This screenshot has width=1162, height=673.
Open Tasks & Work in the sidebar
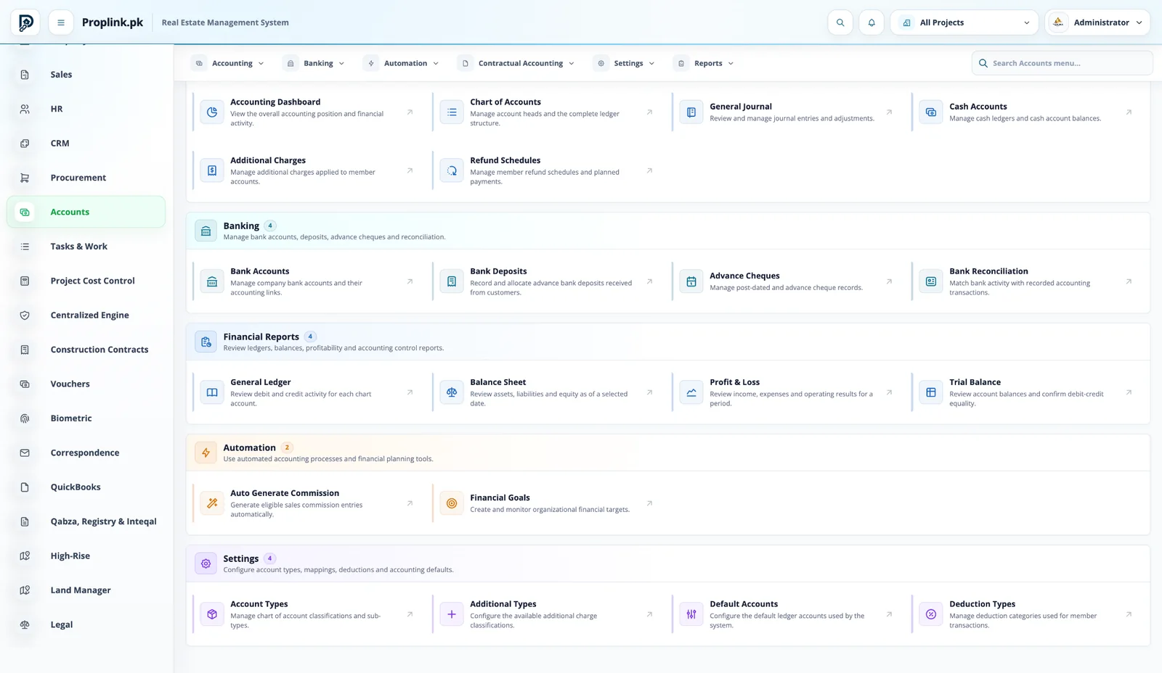click(x=86, y=247)
